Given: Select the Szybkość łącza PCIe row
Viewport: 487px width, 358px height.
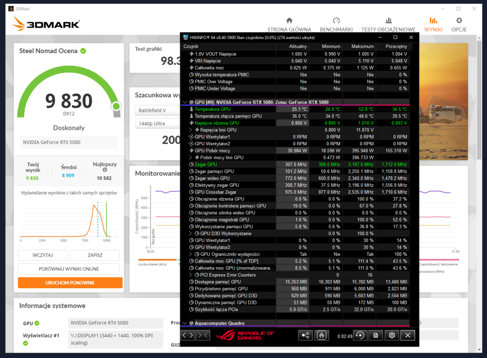Looking at the screenshot, I should point(295,310).
